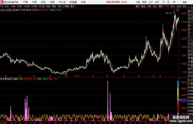Click the mobile phone icon
Viewport: 193px width, 124px height.
tap(168, 2)
